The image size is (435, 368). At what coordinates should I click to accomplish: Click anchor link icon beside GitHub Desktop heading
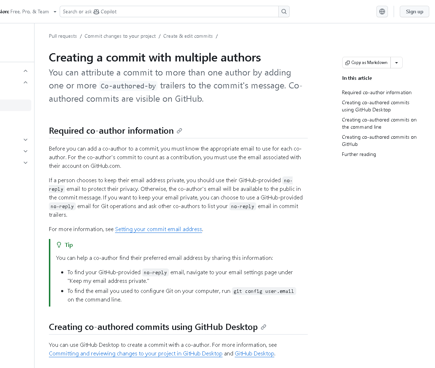tap(264, 327)
